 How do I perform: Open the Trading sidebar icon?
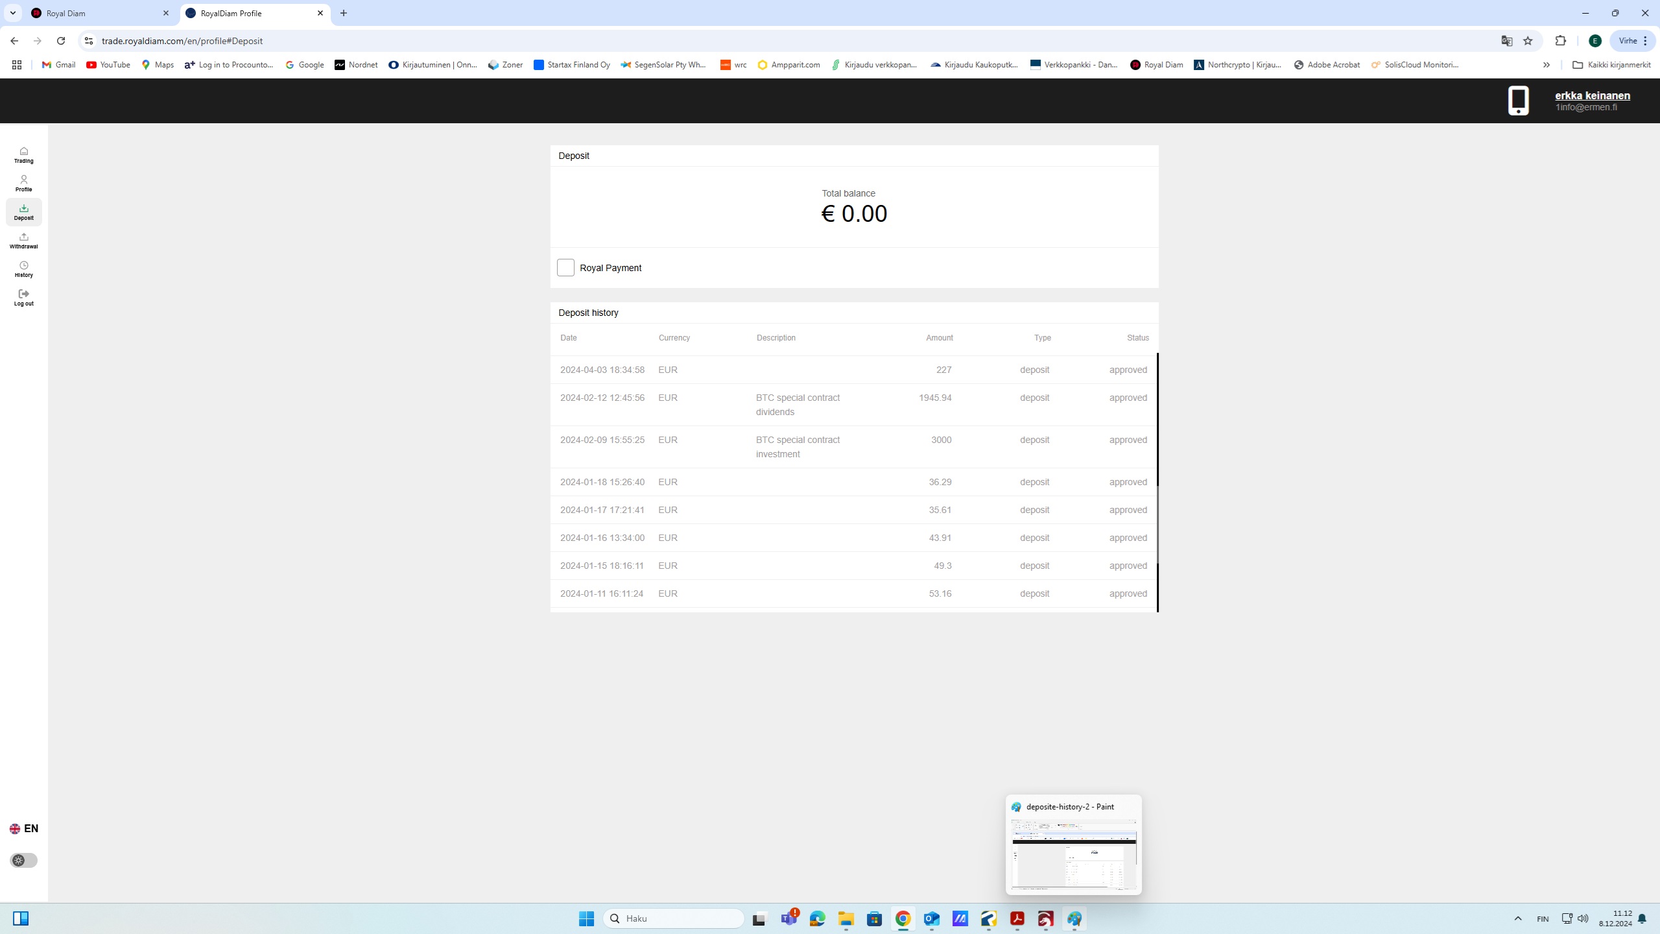click(x=23, y=154)
